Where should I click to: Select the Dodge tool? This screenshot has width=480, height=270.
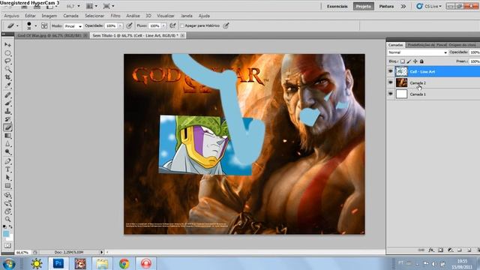click(x=7, y=151)
